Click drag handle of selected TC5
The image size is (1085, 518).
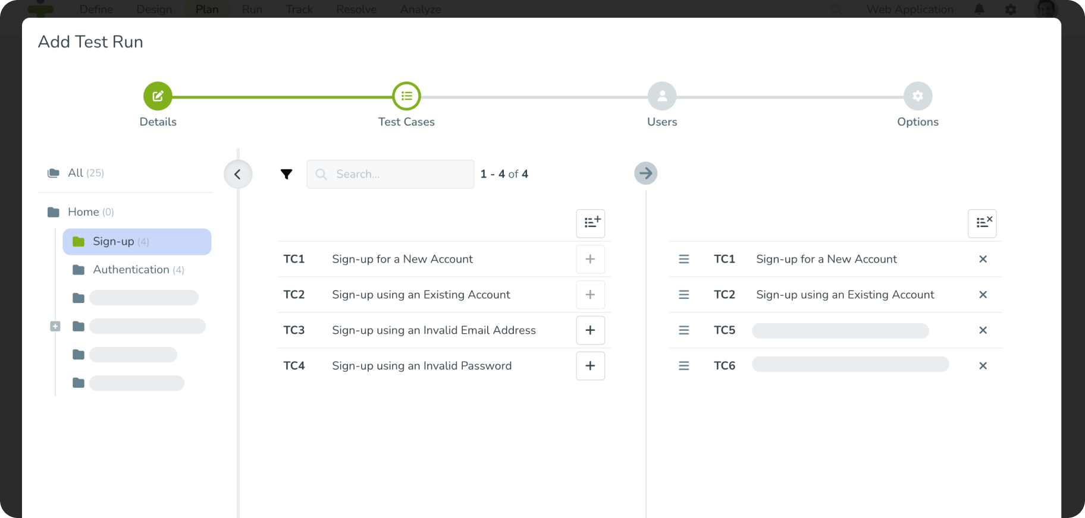(684, 330)
